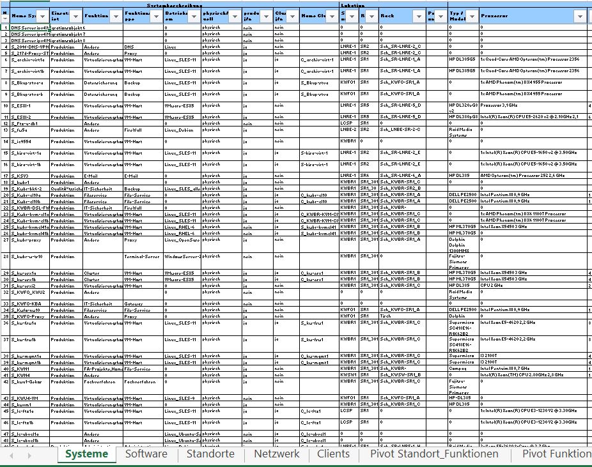Open the Name Cluster column filter dropdown

tap(332, 16)
